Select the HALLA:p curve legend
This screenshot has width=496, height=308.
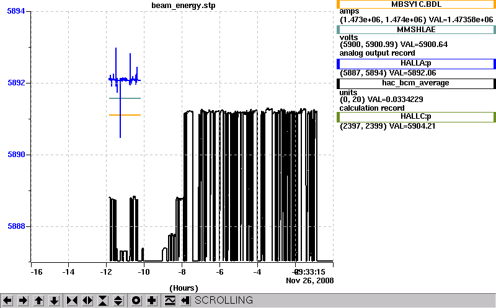pos(416,64)
